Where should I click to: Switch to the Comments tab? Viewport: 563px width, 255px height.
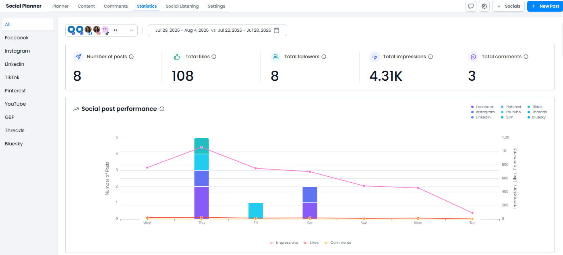116,6
